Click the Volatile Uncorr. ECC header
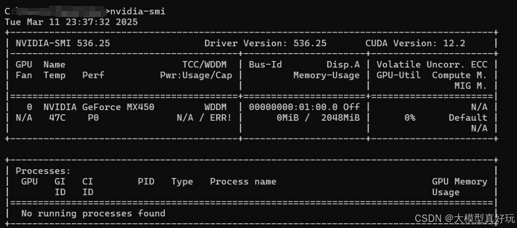 tap(432, 65)
